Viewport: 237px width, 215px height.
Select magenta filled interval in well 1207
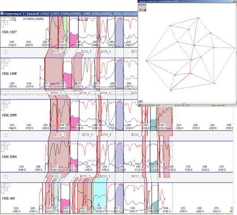[x=74, y=39]
